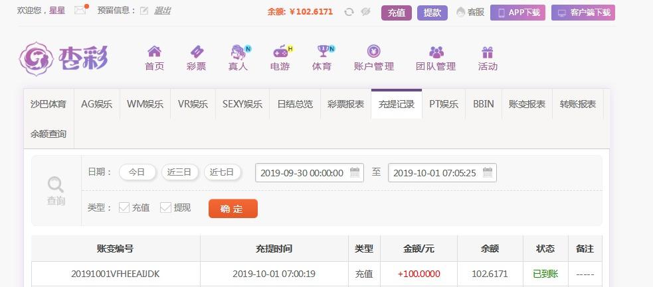Open the 电游 gamepad icon

tap(280, 52)
